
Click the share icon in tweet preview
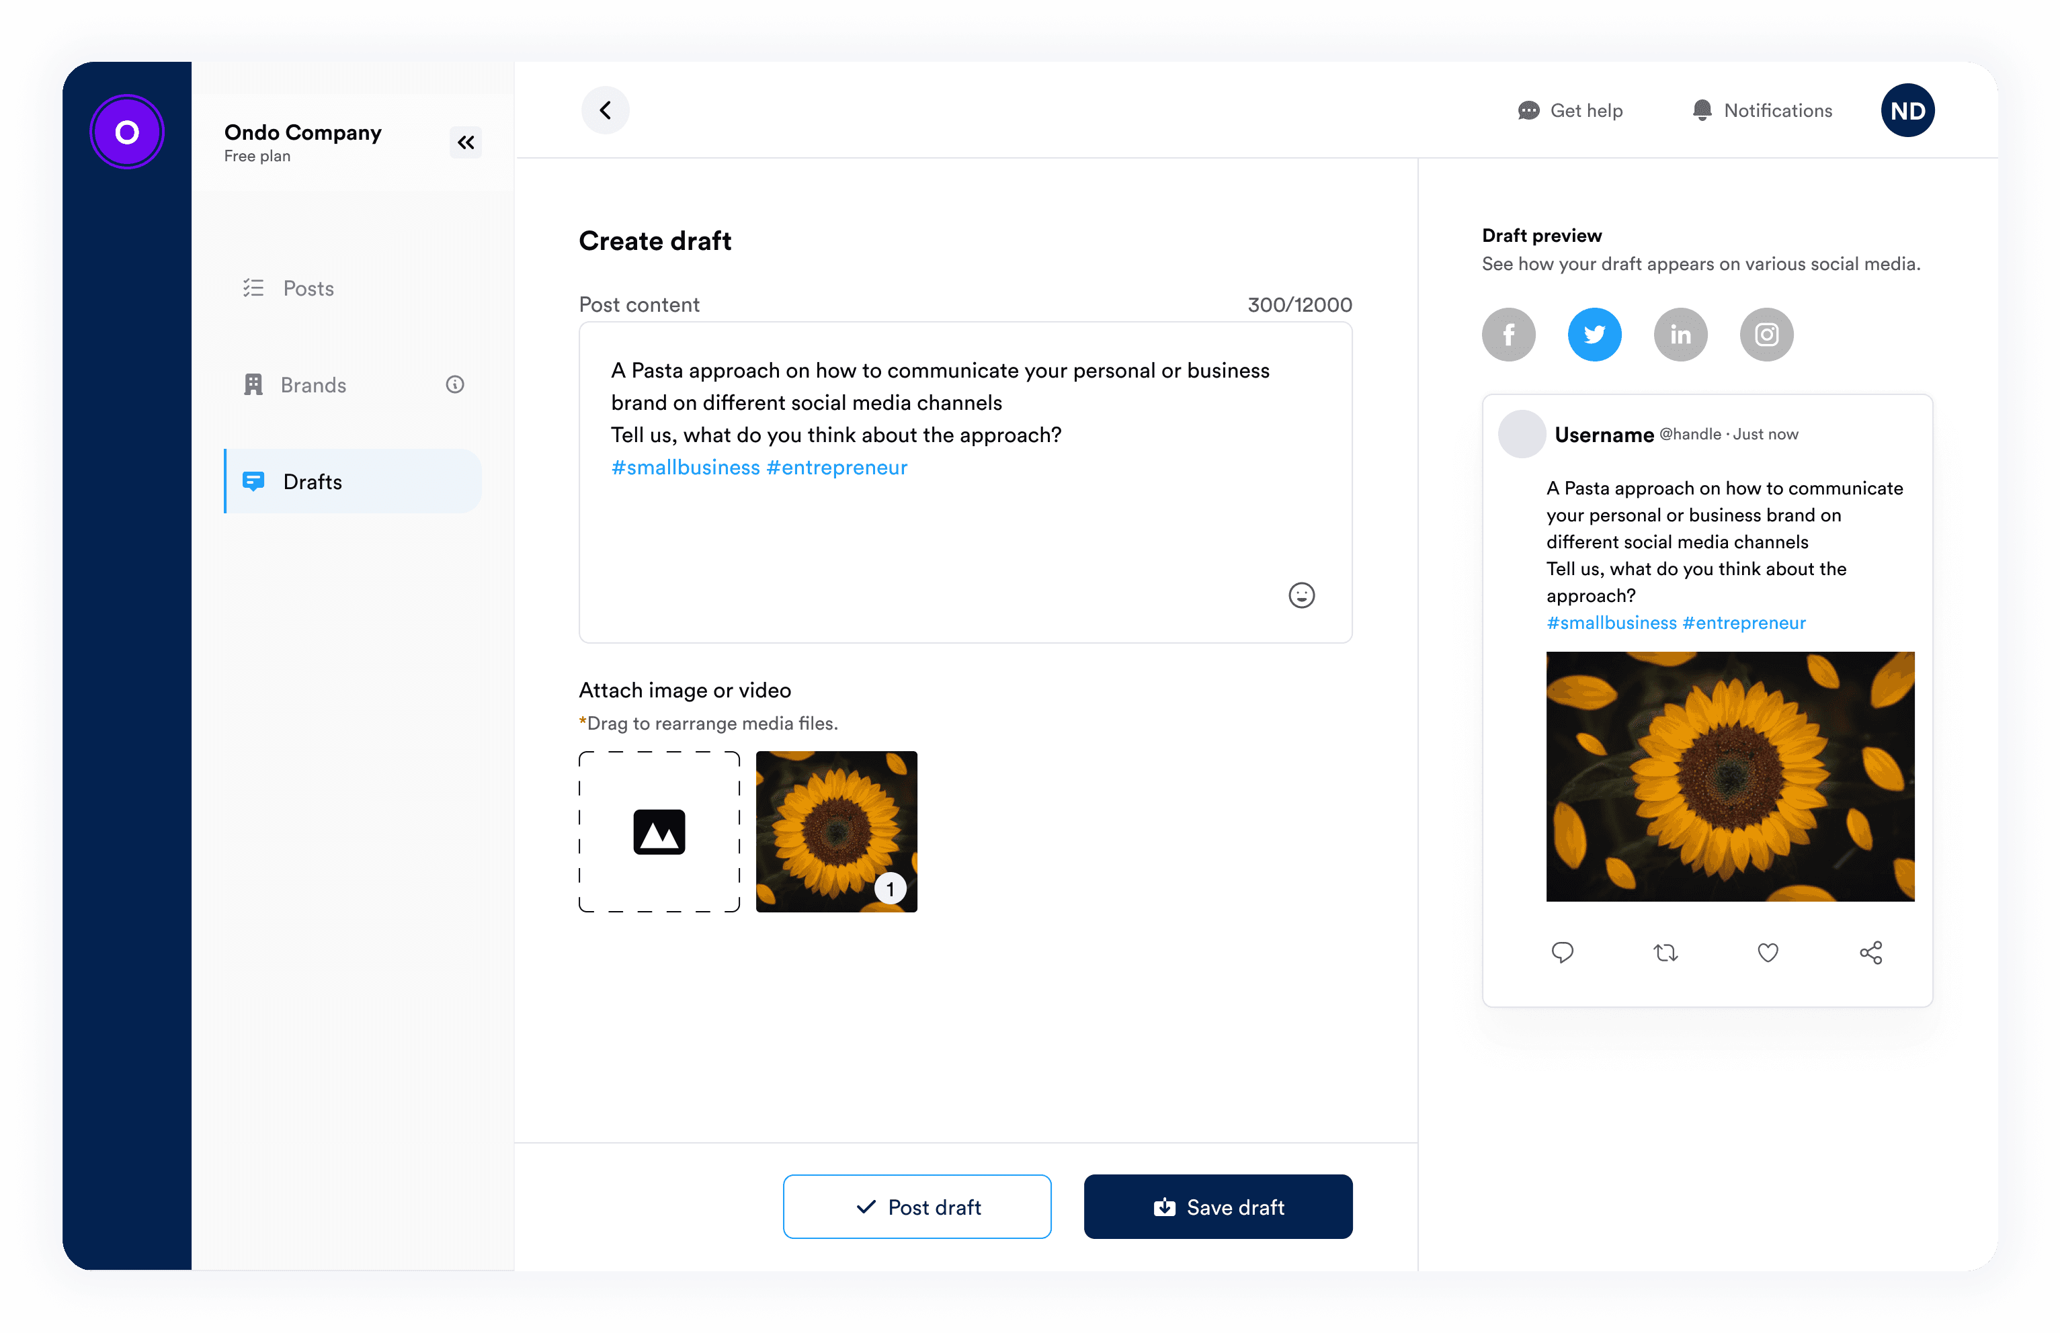(x=1870, y=953)
